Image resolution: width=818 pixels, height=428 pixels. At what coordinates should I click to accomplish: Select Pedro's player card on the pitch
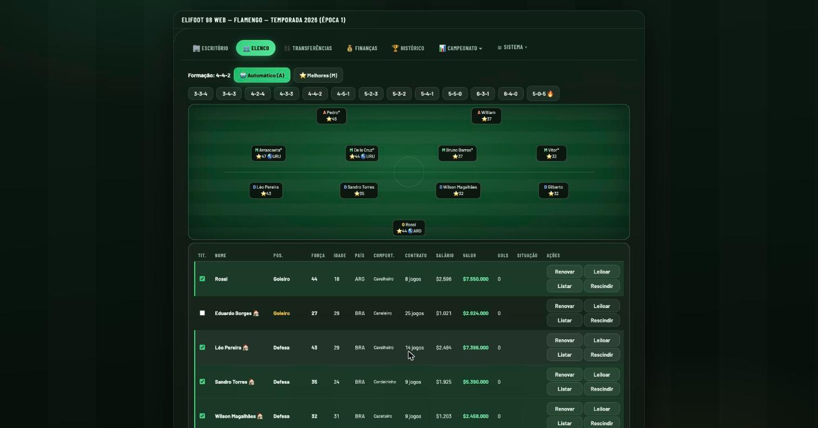(x=331, y=116)
